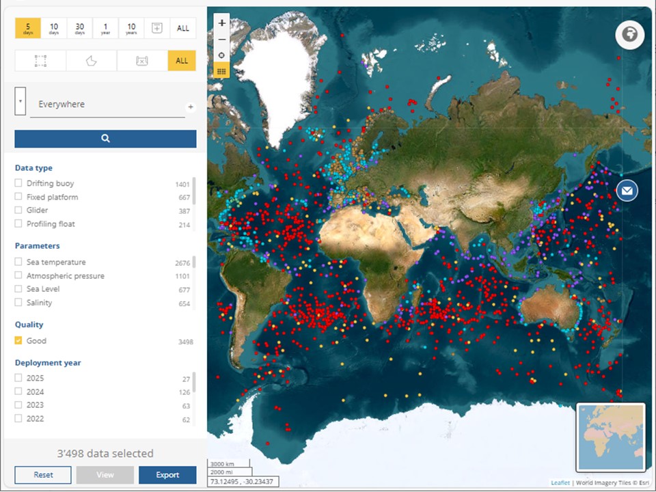
Task: Check the Drifting buoy checkbox
Action: coord(18,183)
